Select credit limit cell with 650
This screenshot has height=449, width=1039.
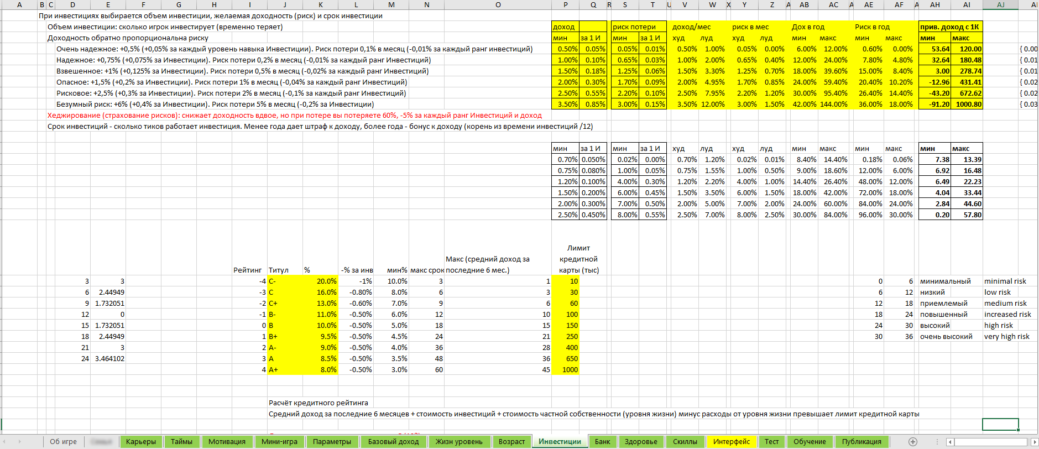[565, 358]
